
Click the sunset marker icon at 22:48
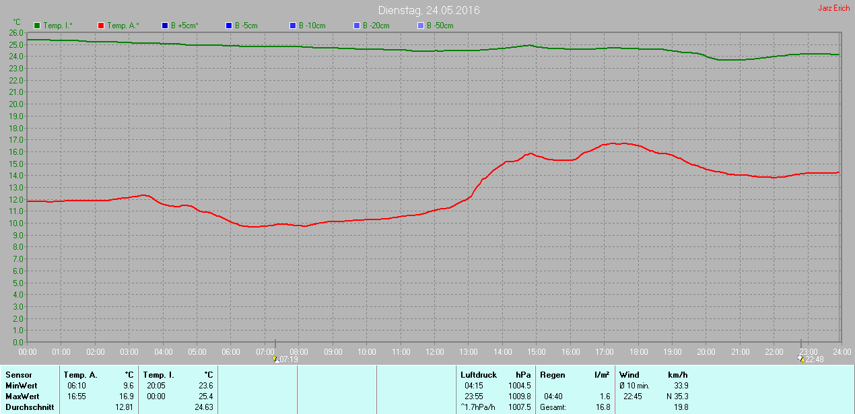coord(800,359)
